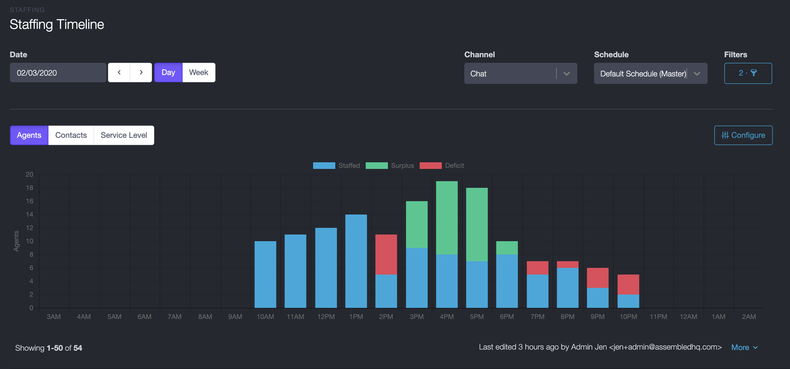Open the Filters funnel button
This screenshot has width=790, height=369.
748,73
